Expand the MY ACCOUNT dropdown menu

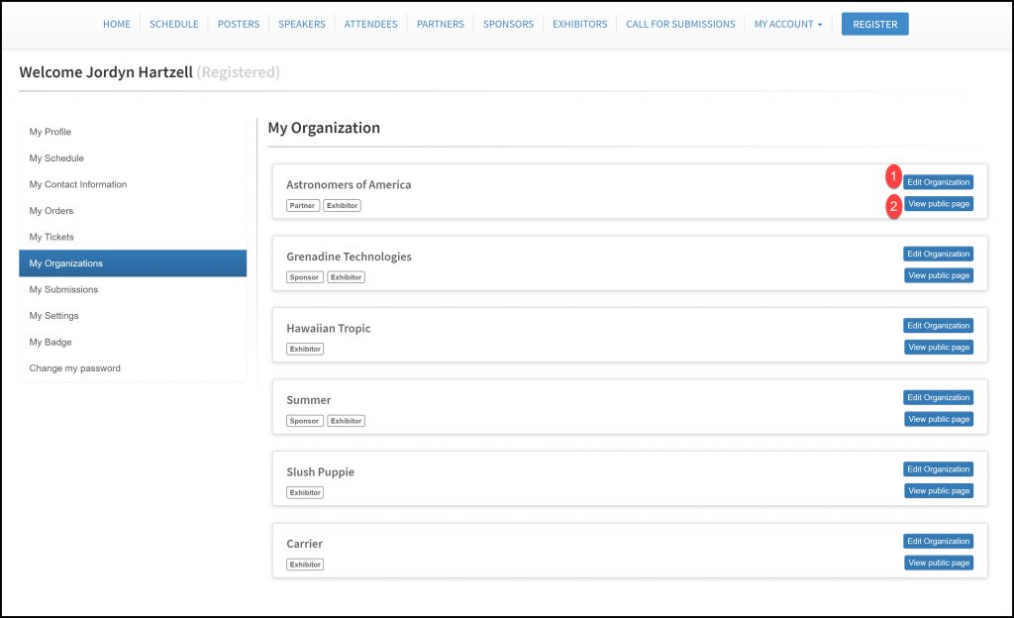[x=787, y=24]
